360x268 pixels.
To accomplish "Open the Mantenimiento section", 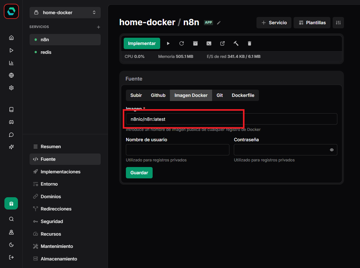I will (65, 246).
